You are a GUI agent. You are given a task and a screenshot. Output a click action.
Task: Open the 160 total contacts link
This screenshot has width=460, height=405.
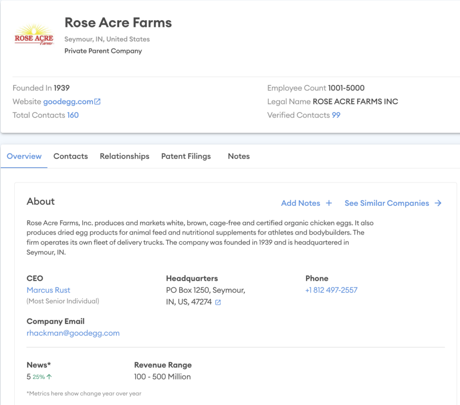[x=73, y=115]
